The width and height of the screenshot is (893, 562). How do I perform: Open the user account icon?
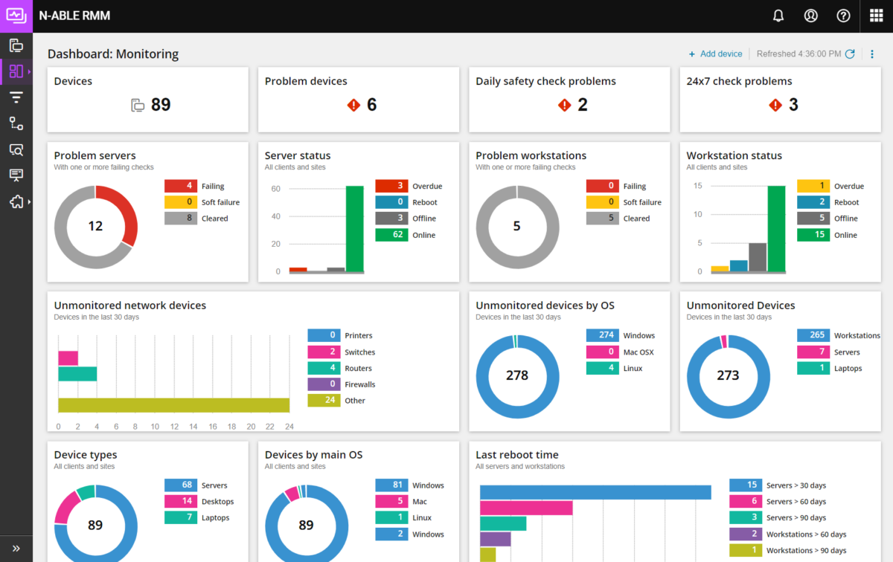(810, 16)
